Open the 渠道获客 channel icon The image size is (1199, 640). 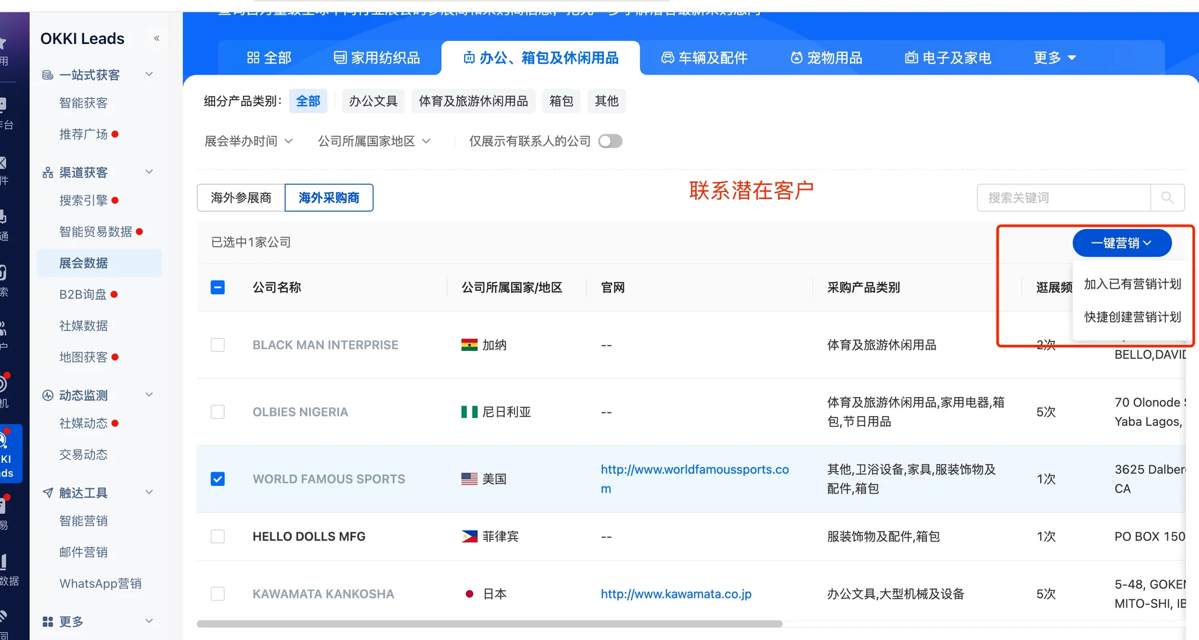(47, 172)
